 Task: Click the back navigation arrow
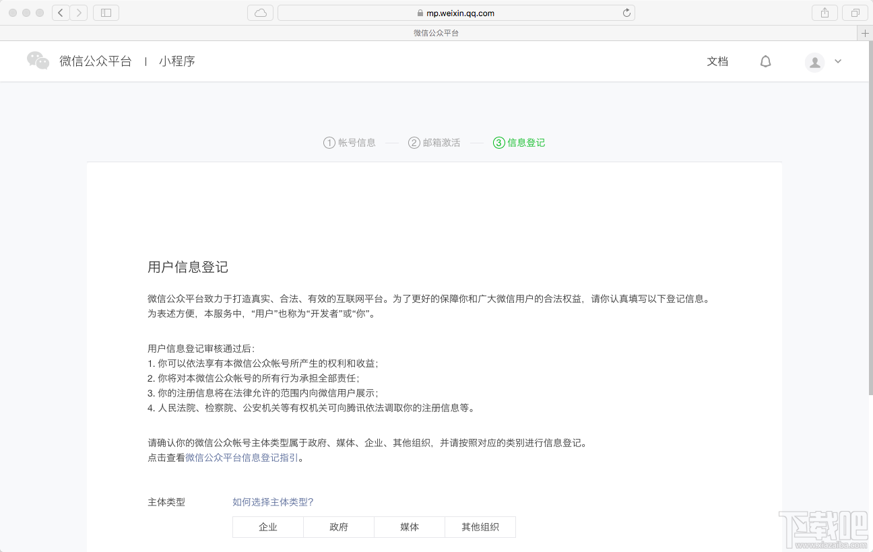tap(60, 12)
